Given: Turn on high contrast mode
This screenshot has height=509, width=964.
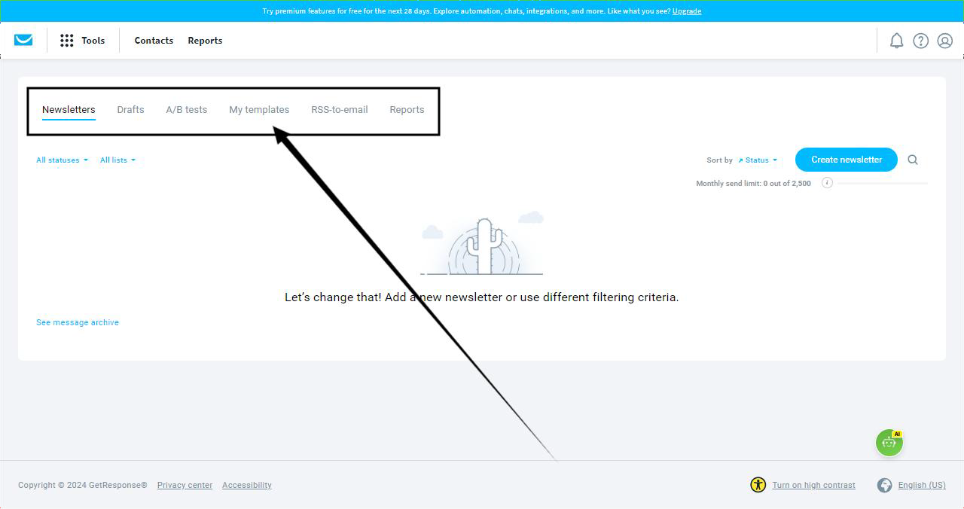Looking at the screenshot, I should point(813,486).
